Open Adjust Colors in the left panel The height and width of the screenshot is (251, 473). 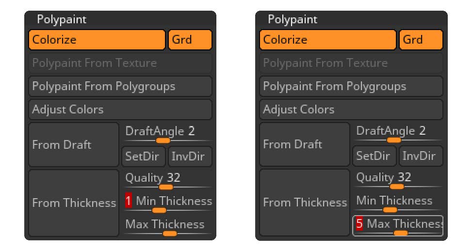120,110
